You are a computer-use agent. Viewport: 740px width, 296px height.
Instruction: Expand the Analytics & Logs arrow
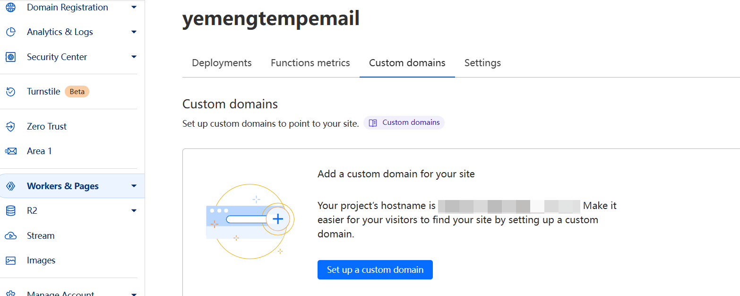coord(134,32)
